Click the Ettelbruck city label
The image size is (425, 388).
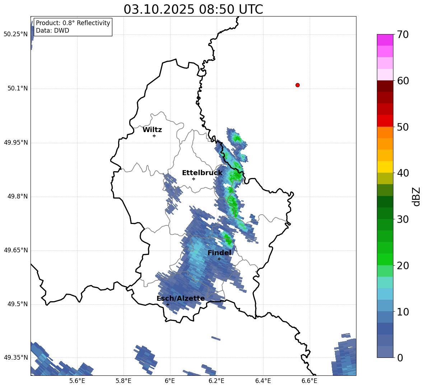(202, 173)
